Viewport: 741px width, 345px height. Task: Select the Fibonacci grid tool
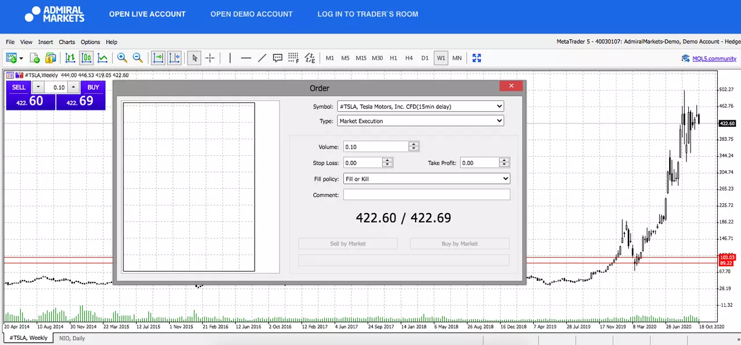pyautogui.click(x=294, y=58)
